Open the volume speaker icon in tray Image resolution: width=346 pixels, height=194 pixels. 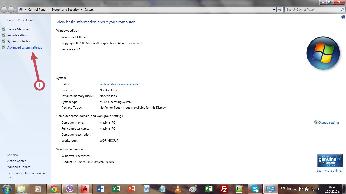click(319, 189)
